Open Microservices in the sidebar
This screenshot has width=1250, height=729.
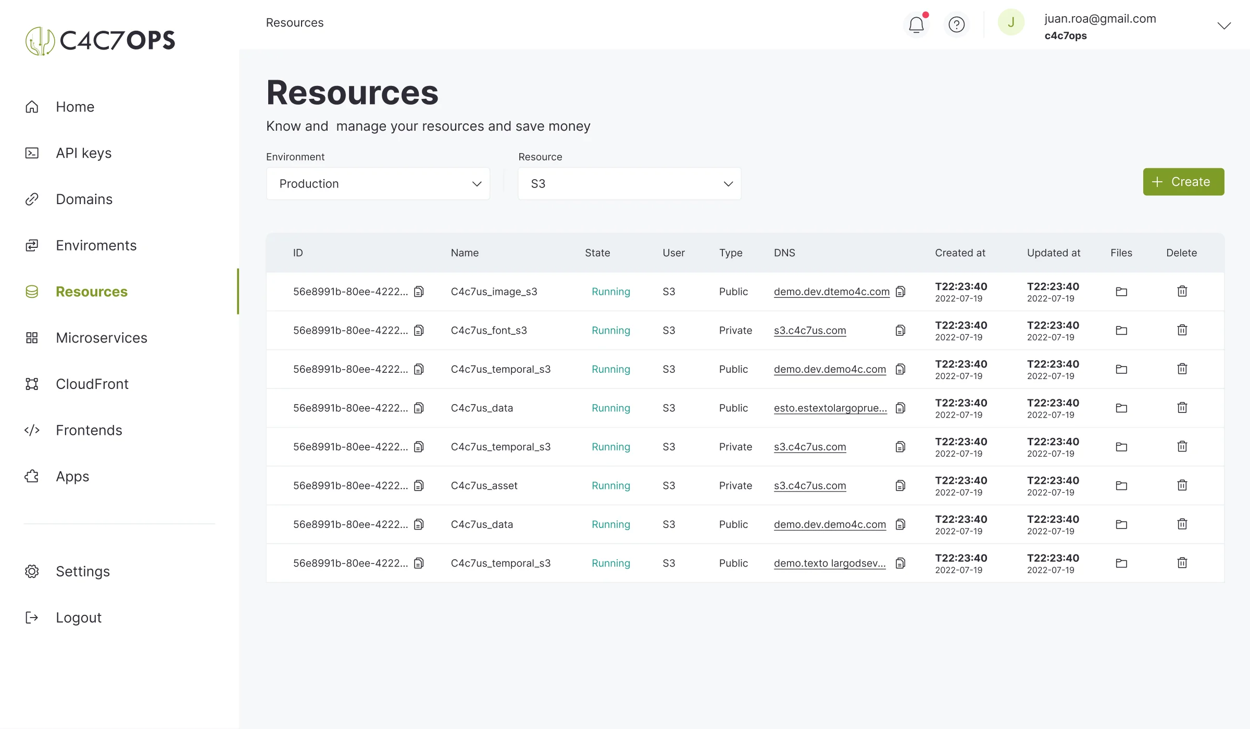tap(102, 338)
